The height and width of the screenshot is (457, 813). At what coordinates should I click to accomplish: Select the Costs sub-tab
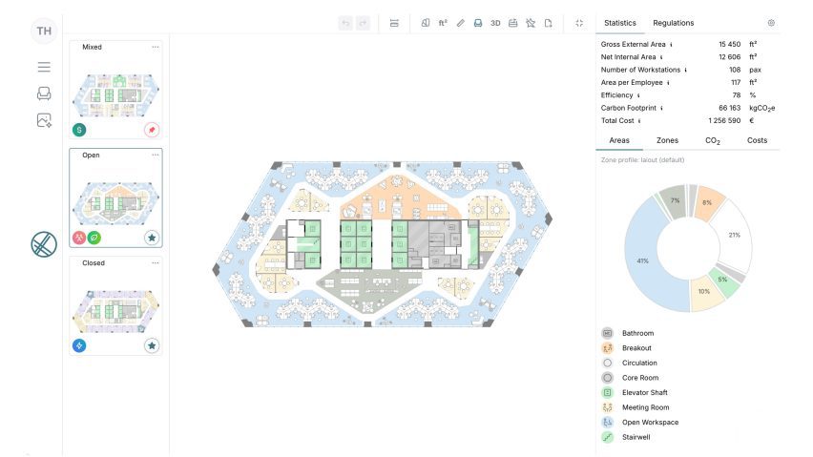pyautogui.click(x=757, y=140)
